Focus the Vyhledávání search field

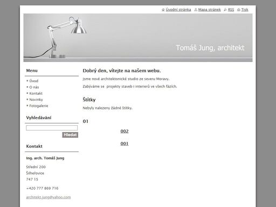(52, 128)
